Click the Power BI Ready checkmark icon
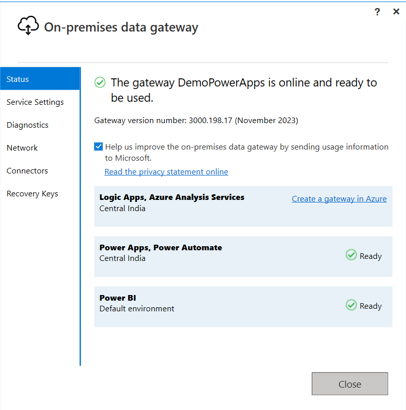The image size is (406, 410). [351, 305]
